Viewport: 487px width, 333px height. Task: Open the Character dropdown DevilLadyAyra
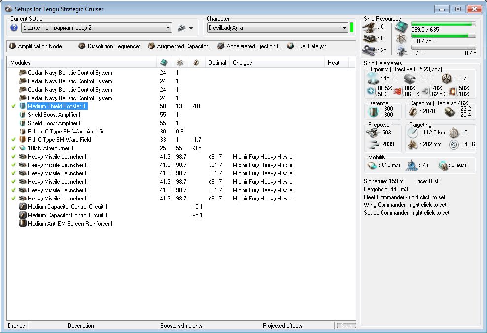coord(278,28)
